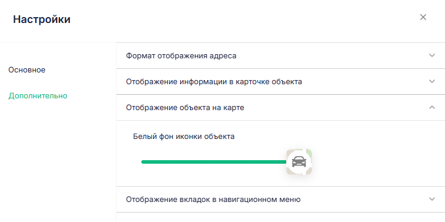This screenshot has height=222, width=445.
Task: Expand Отображение информации в карточке объекта section
Action: (x=281, y=81)
